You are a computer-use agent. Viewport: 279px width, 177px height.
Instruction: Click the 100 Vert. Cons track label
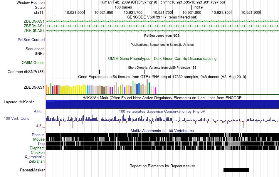coord(16,119)
